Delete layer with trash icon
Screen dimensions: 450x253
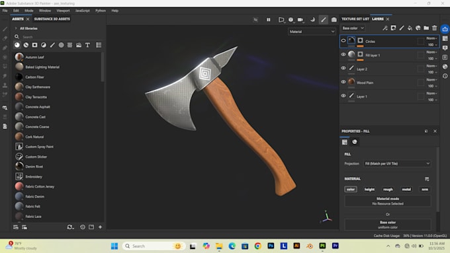pos(435,28)
